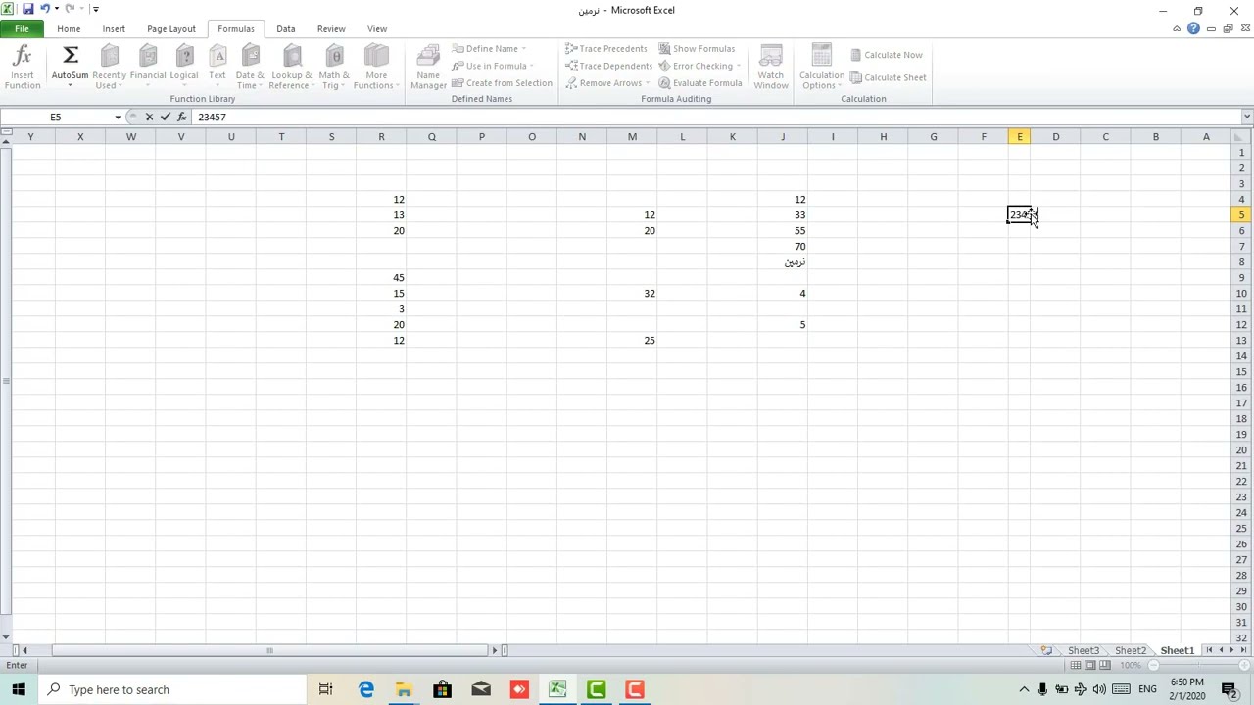Switch to the Data tab
The height and width of the screenshot is (705, 1254).
click(x=286, y=28)
